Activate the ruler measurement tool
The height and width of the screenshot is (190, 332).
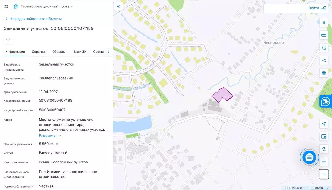point(324,35)
